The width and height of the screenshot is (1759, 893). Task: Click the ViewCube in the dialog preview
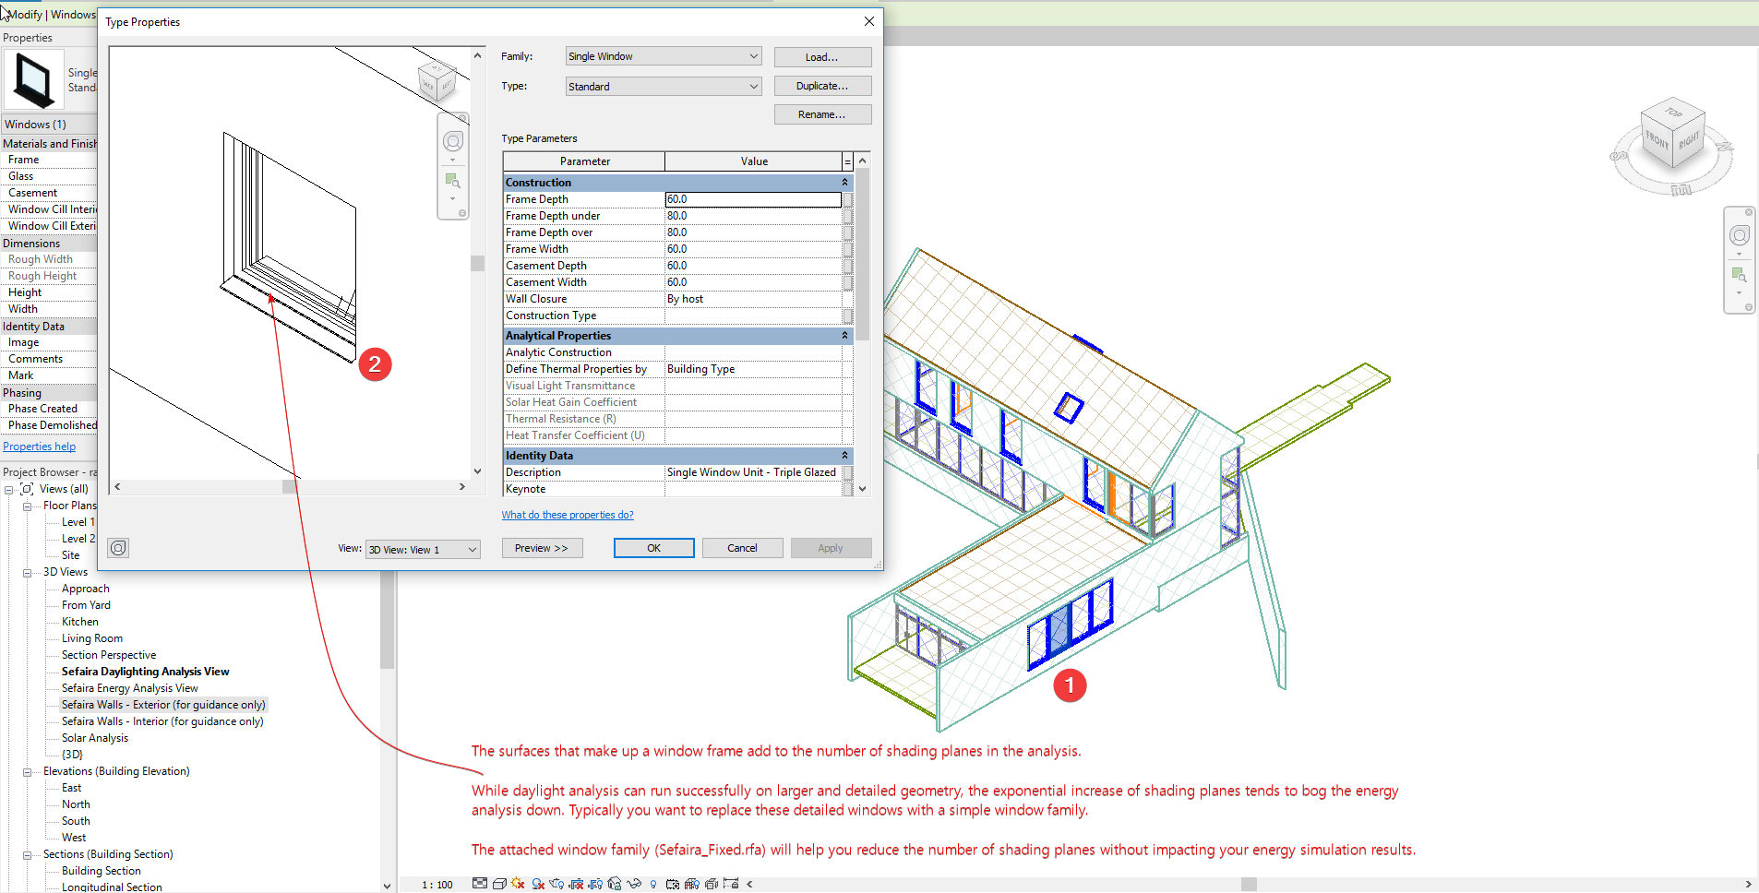[x=437, y=81]
